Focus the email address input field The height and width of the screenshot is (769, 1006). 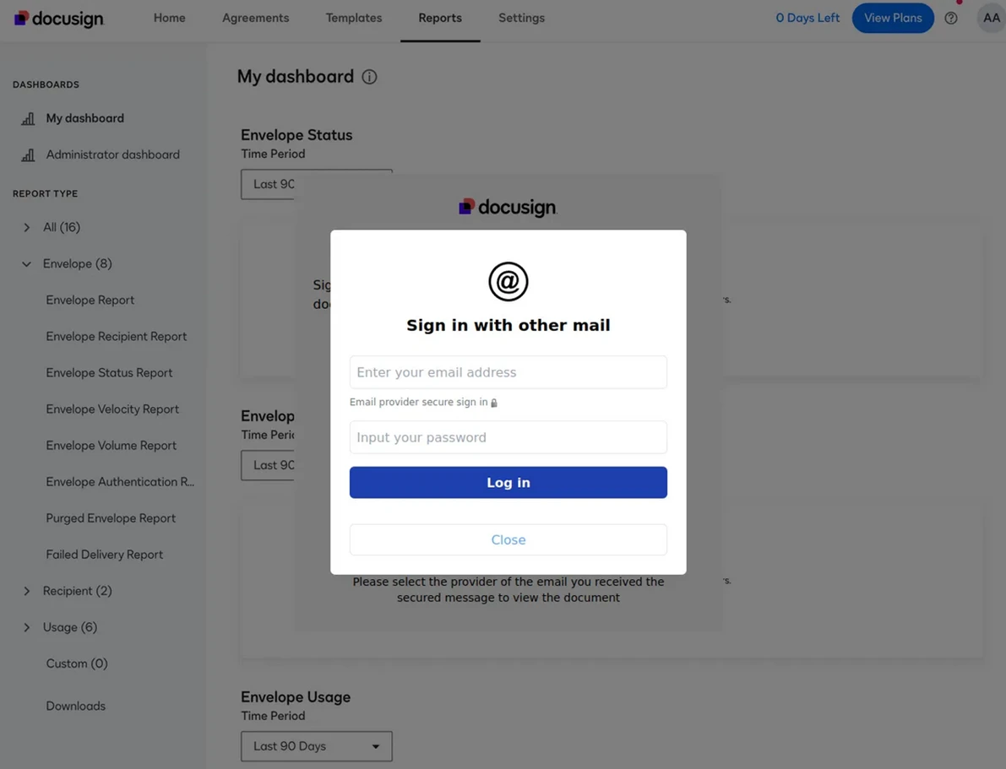(x=508, y=372)
